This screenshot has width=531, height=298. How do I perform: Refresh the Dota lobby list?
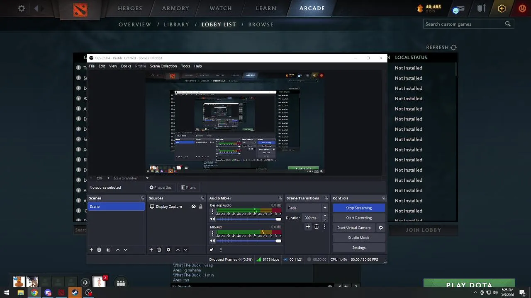click(x=441, y=48)
